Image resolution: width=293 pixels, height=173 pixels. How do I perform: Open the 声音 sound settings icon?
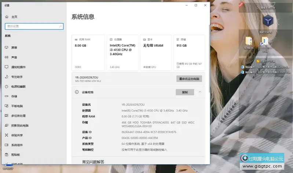tap(7, 57)
